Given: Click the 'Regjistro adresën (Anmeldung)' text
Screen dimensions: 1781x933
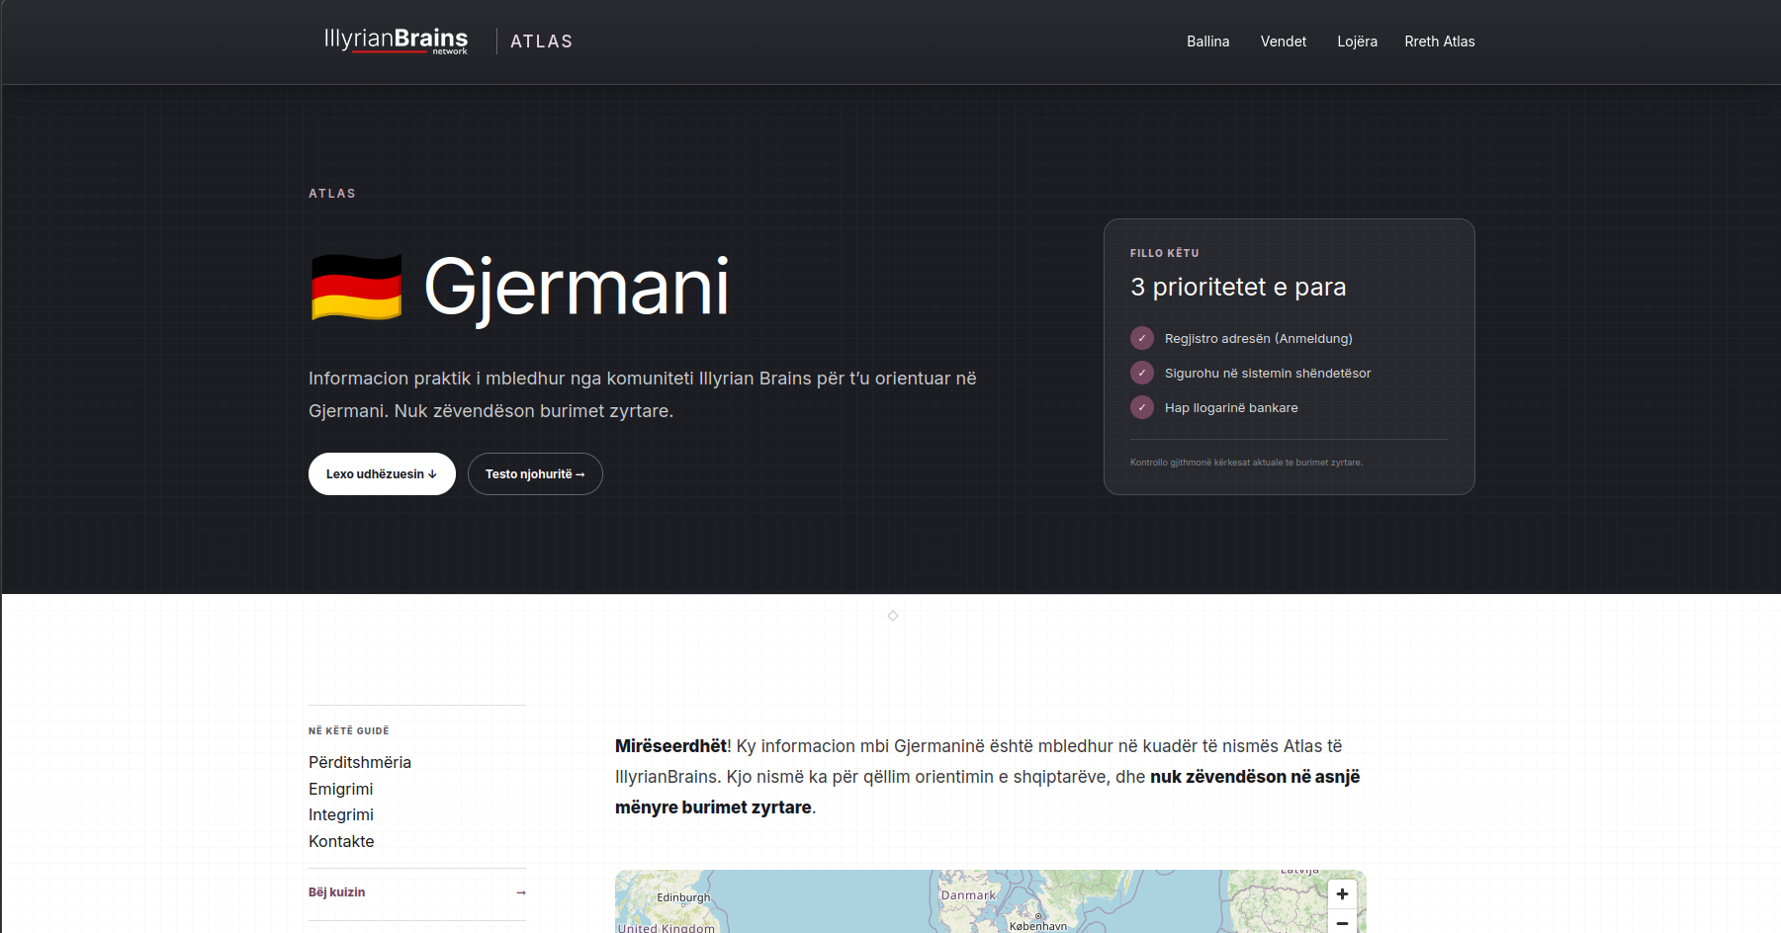Looking at the screenshot, I should tap(1258, 338).
